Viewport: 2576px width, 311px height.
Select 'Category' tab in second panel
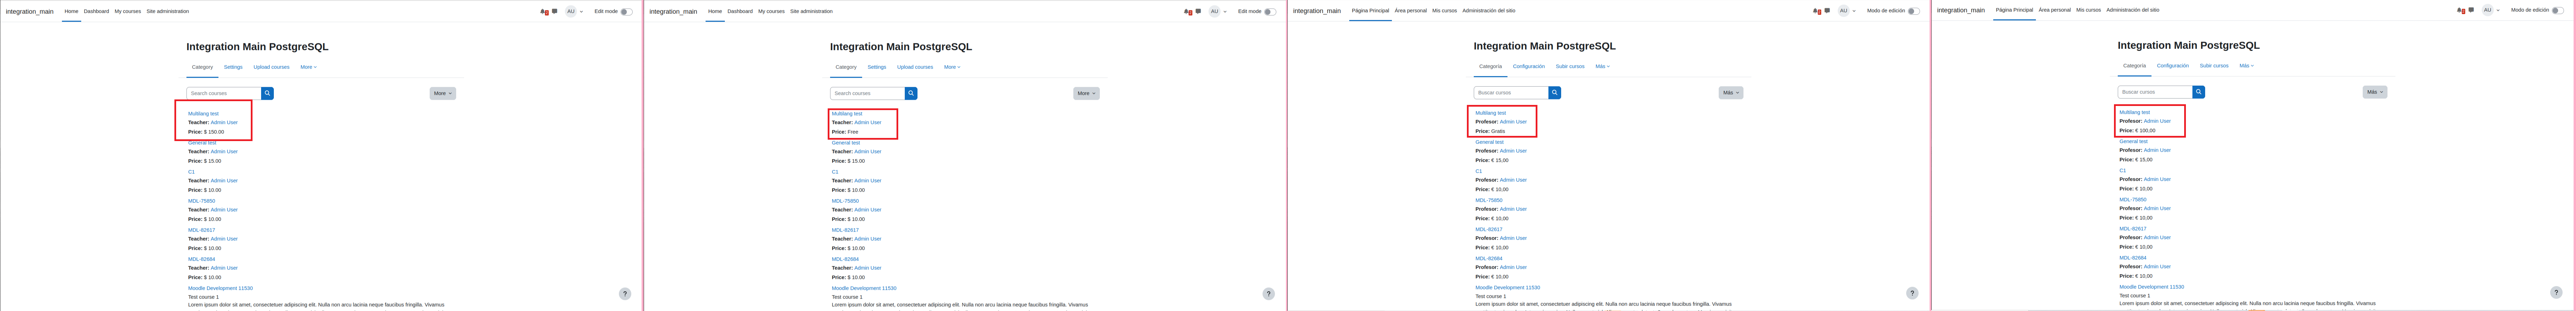click(x=846, y=67)
